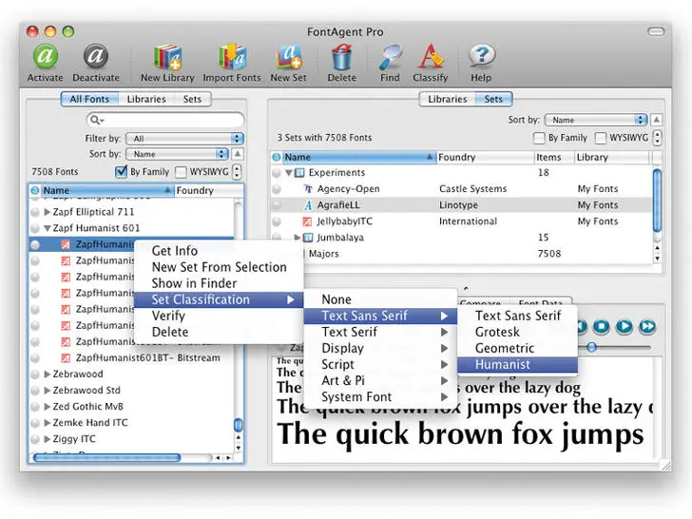The width and height of the screenshot is (692, 519).
Task: Choose New Set From Selection
Action: pyautogui.click(x=219, y=267)
